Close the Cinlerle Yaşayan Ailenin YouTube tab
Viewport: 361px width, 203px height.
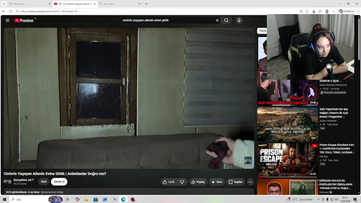click(94, 4)
